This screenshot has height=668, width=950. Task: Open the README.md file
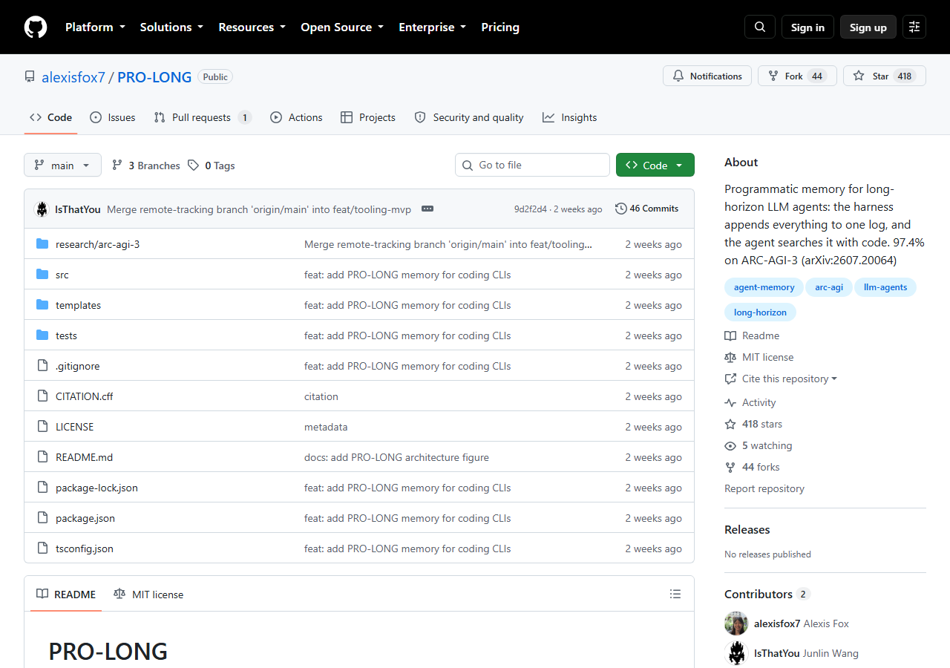click(x=84, y=457)
